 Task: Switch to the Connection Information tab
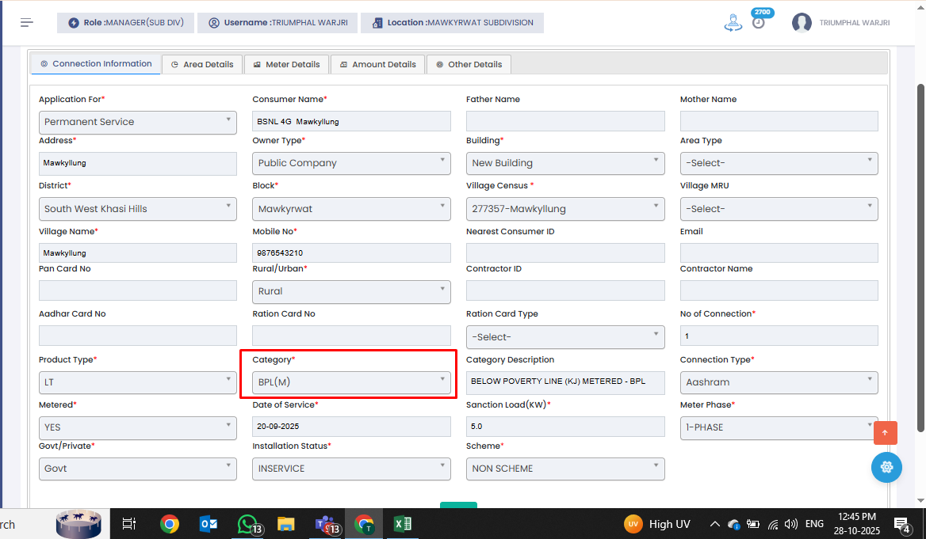(x=96, y=63)
